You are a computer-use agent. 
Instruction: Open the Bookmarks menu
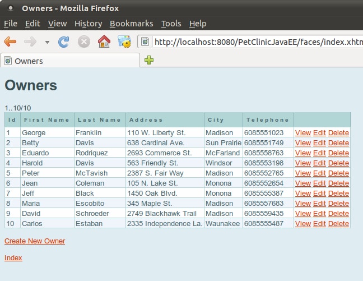pyautogui.click(x=132, y=24)
